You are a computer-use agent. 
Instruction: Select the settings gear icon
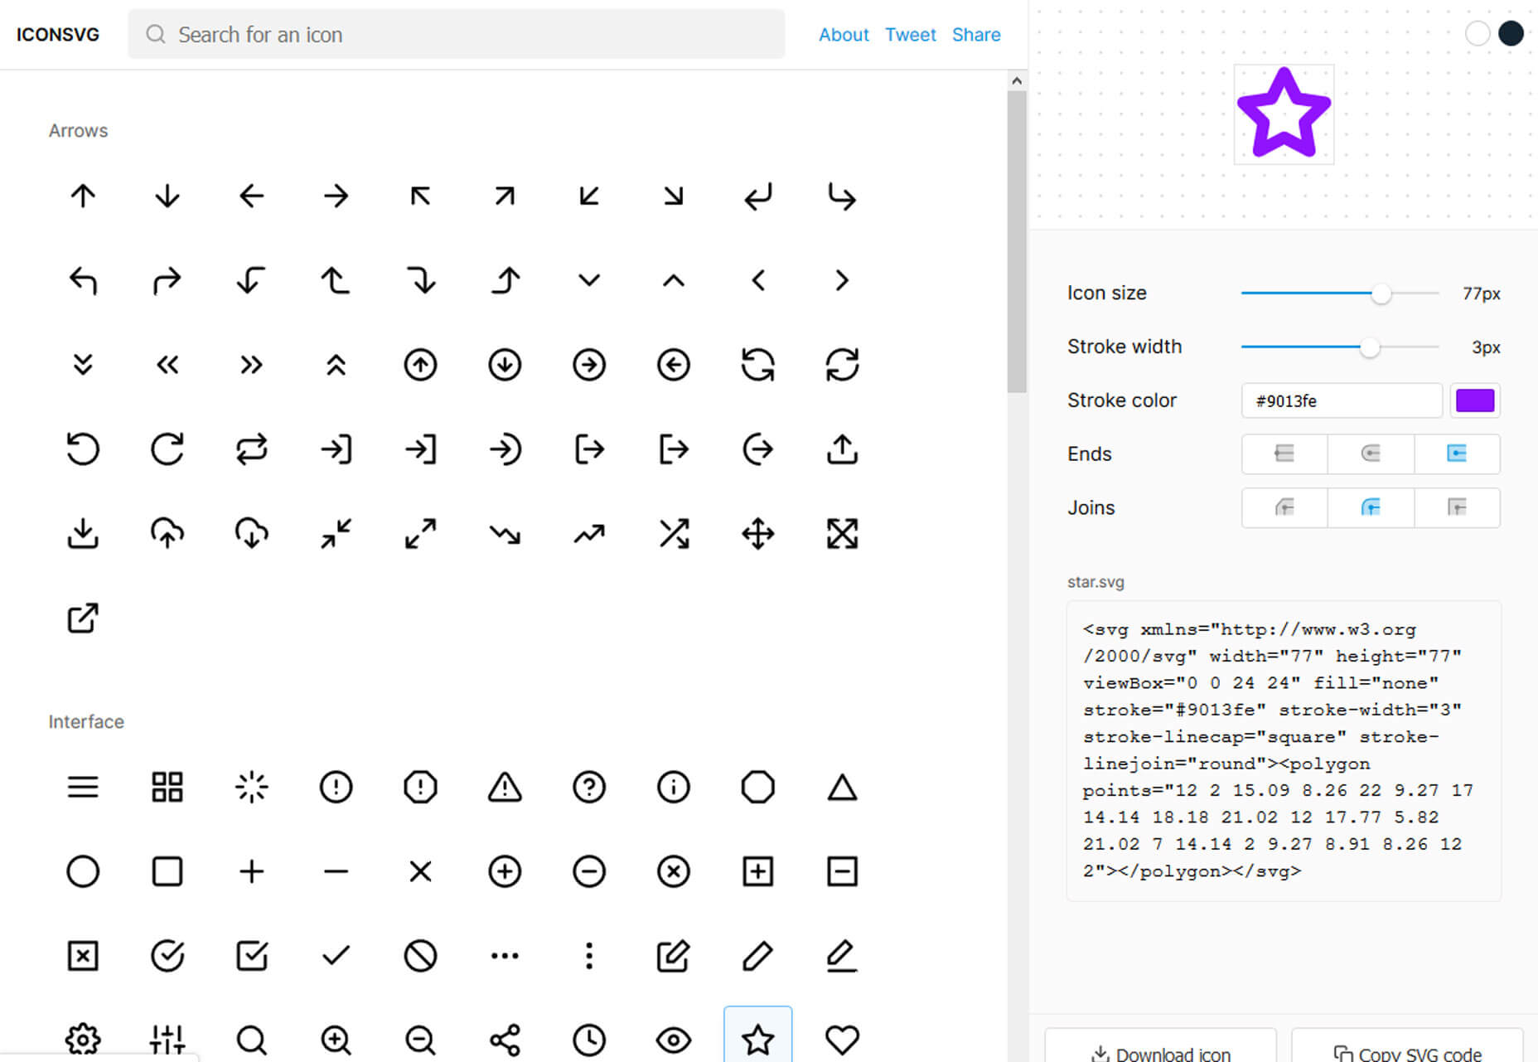83,1039
